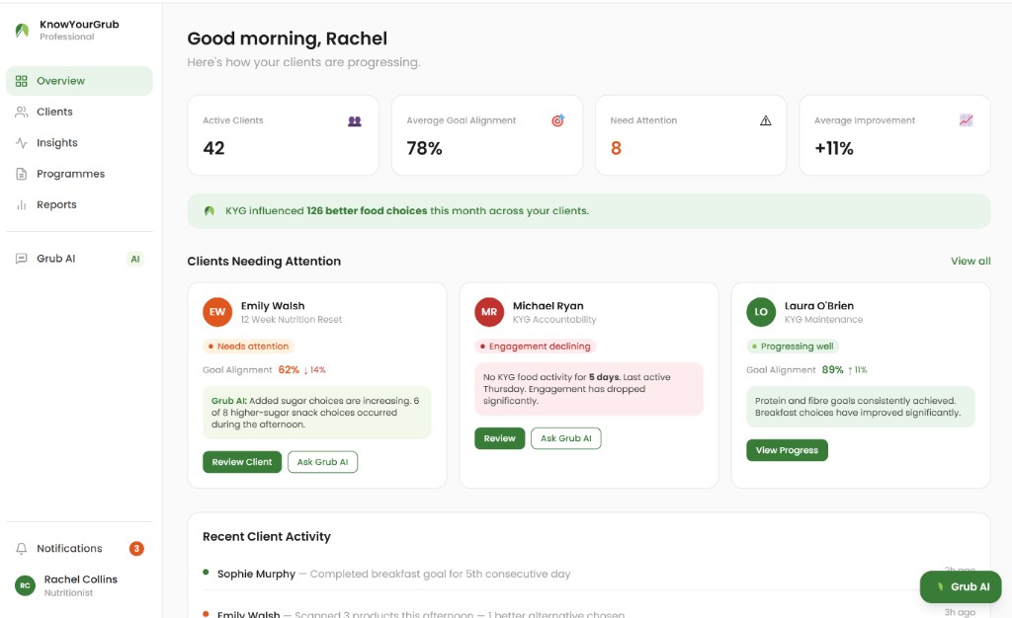Image resolution: width=1012 pixels, height=618 pixels.
Task: Navigate to Programmes
Action: pos(79,174)
